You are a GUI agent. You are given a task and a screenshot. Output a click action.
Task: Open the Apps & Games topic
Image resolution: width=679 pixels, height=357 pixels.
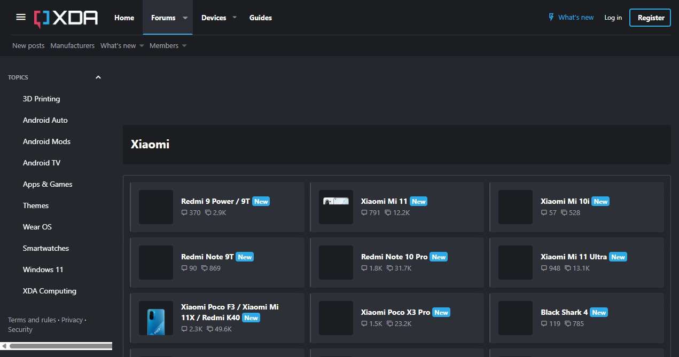48,184
